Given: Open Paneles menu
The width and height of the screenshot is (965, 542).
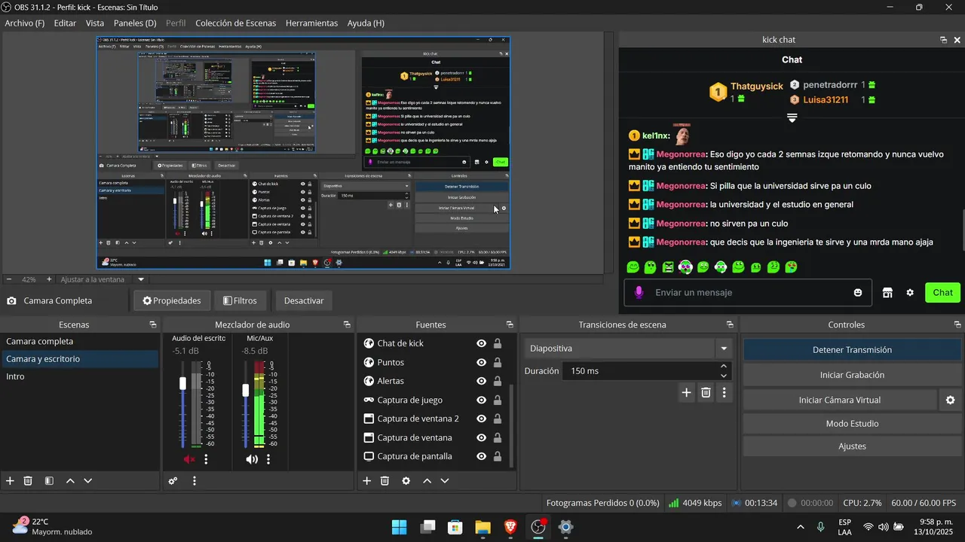Looking at the screenshot, I should (x=135, y=23).
